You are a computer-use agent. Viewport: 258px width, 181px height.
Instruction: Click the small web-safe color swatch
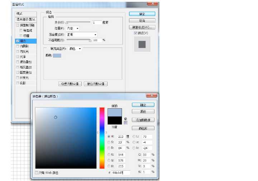click(x=125, y=123)
